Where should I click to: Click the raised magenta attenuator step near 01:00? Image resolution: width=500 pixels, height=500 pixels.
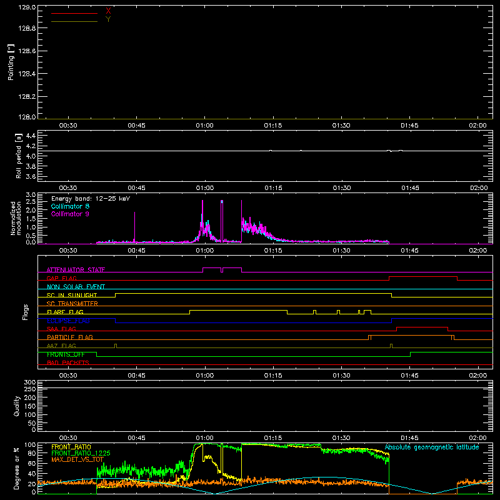pyautogui.click(x=212, y=268)
